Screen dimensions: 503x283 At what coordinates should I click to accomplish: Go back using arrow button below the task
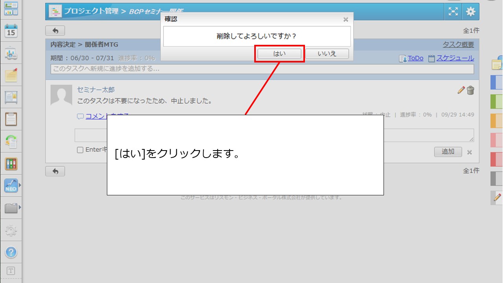[x=55, y=171]
